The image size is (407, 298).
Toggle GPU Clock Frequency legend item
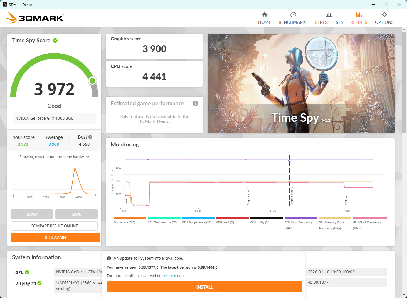[370, 224]
